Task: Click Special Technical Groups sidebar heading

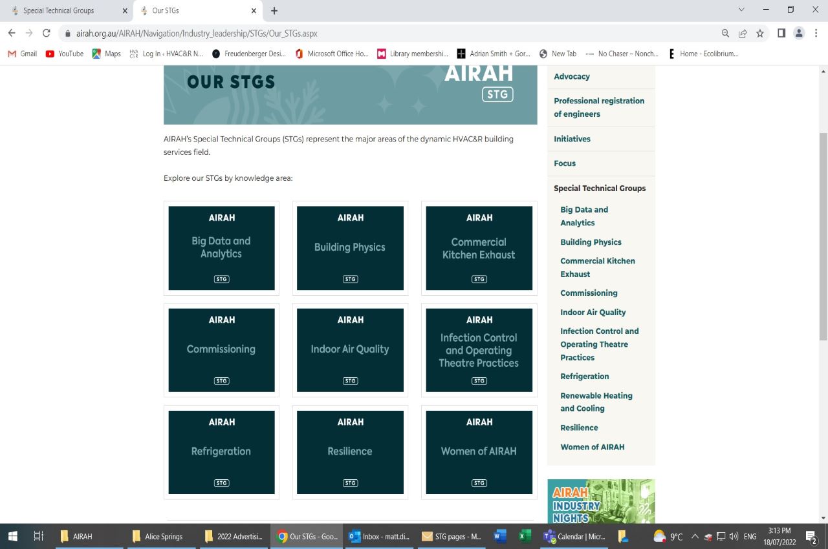Action: (x=600, y=189)
